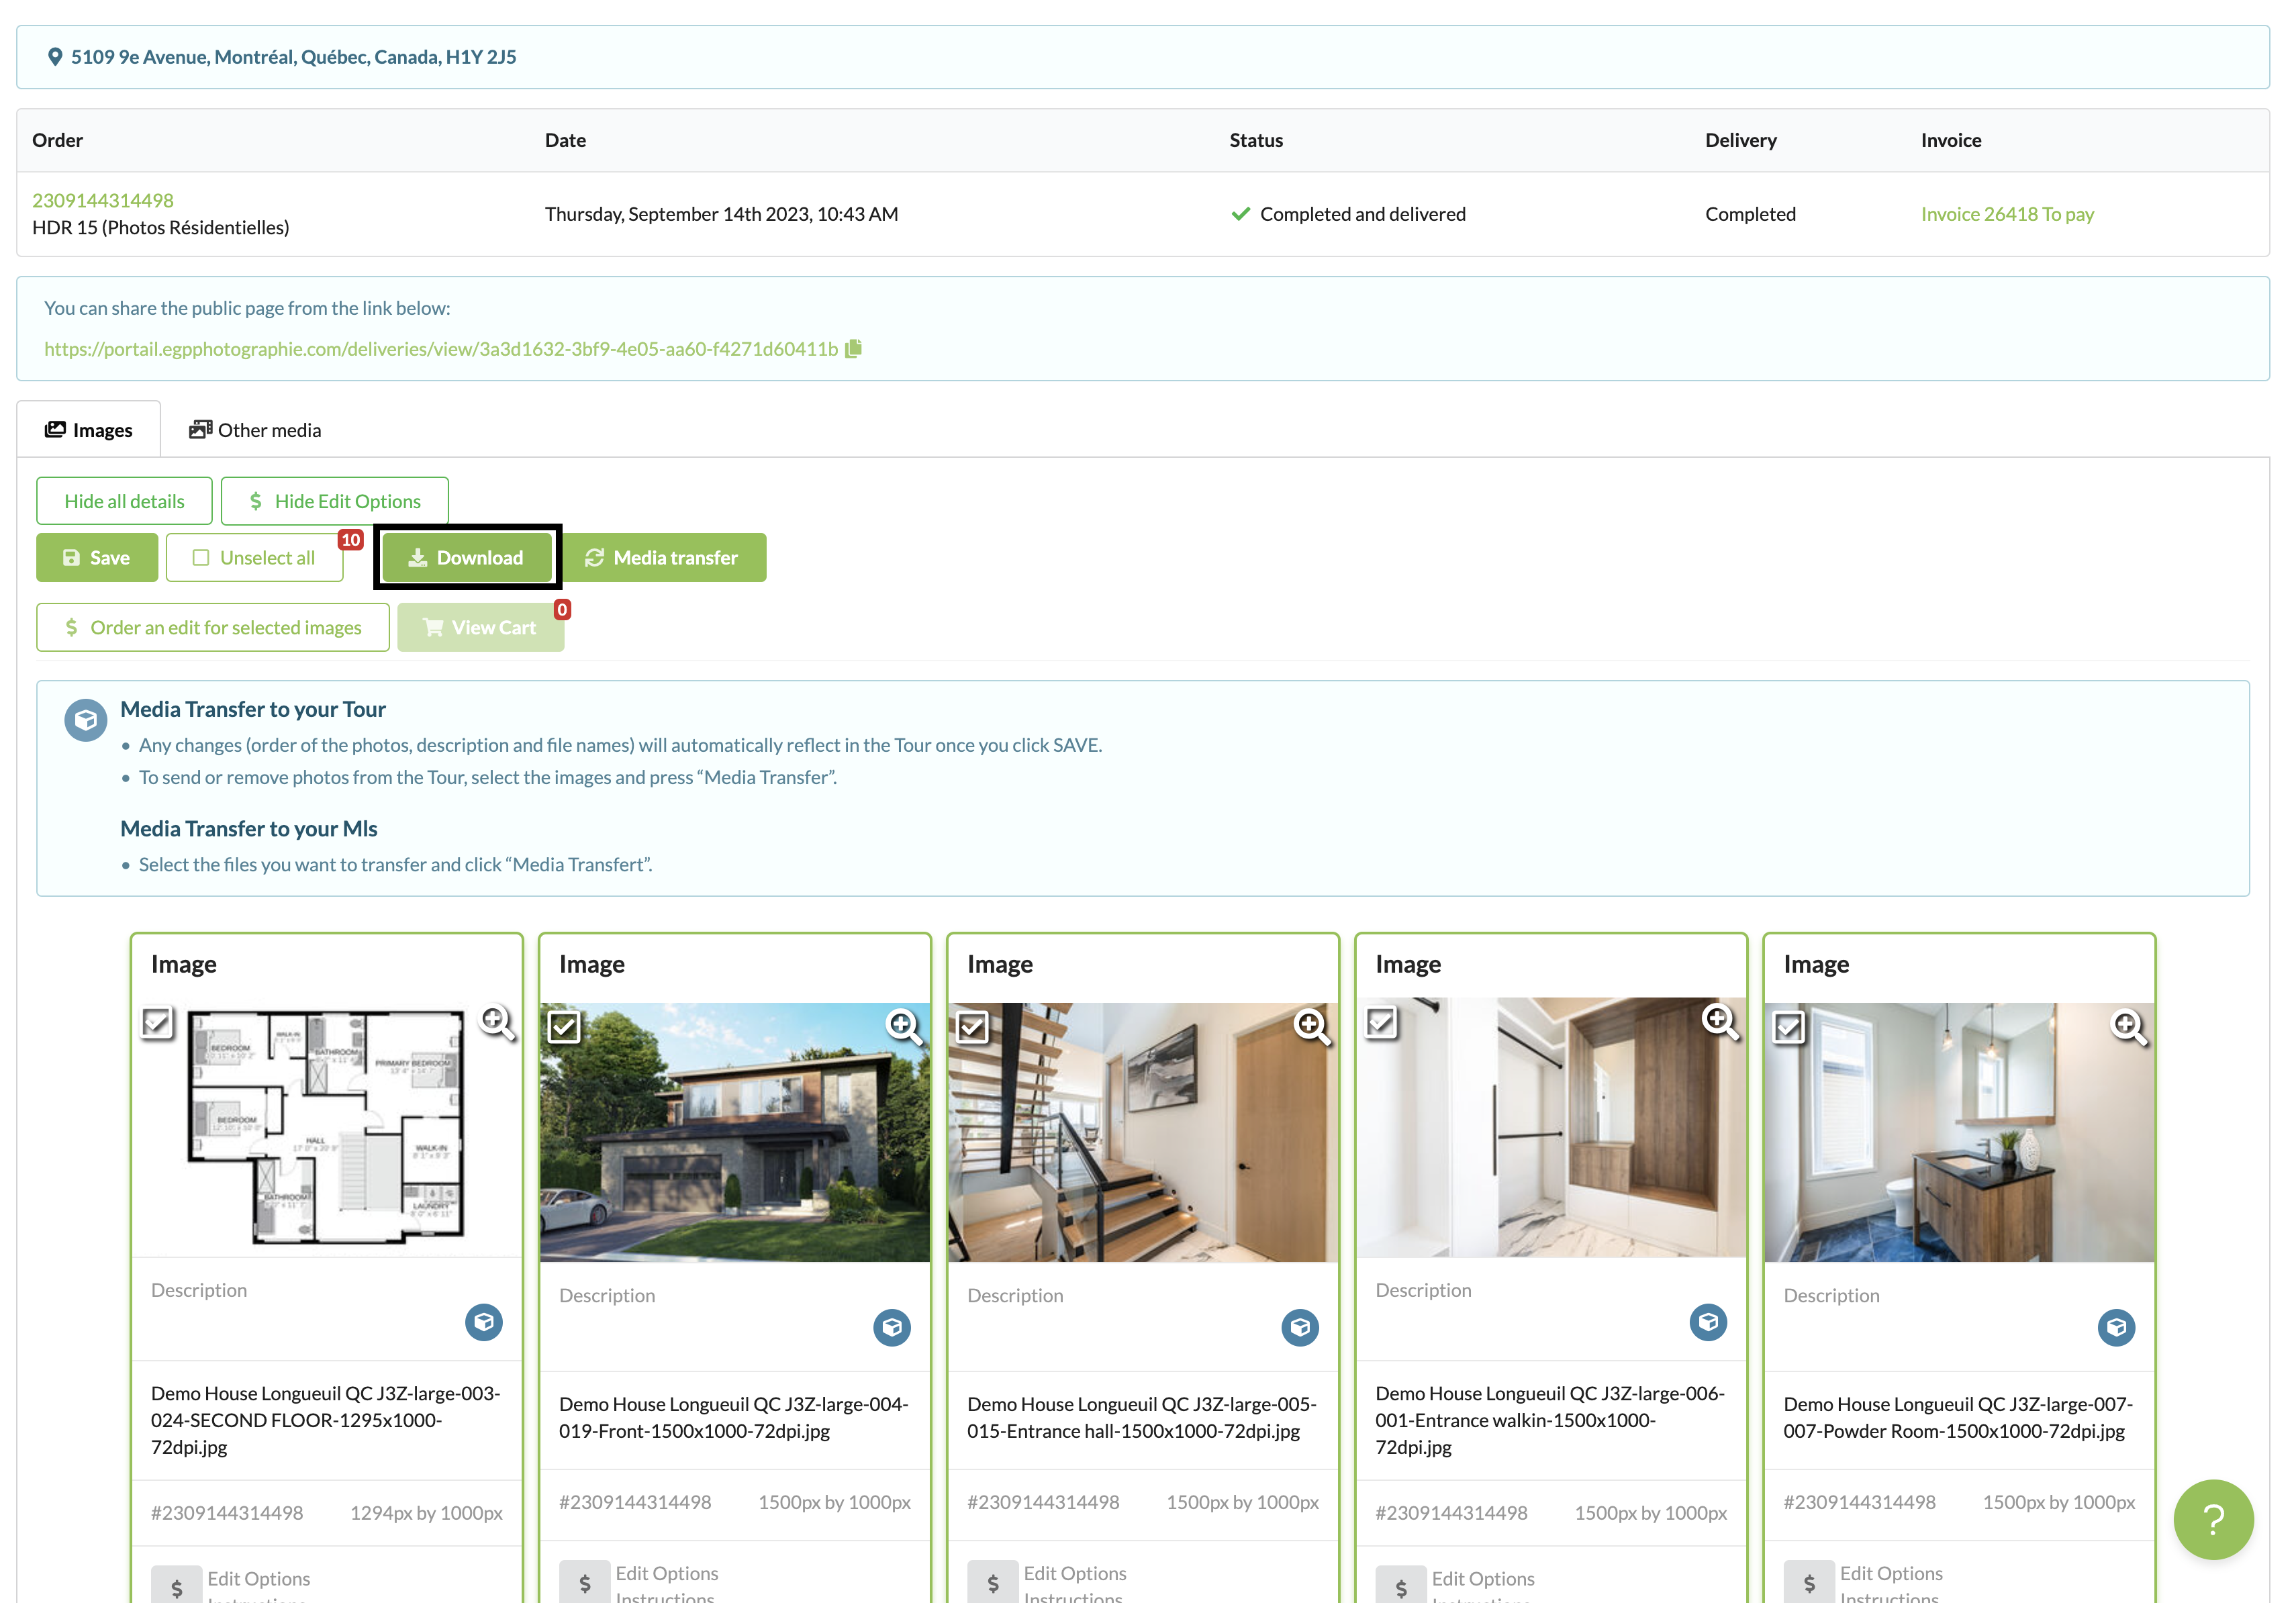Magnify the house front exterior photo

click(904, 1026)
